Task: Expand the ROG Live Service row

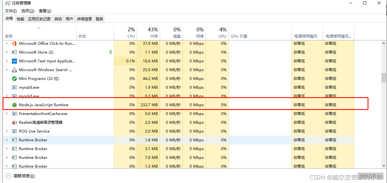Action: pos(7,131)
